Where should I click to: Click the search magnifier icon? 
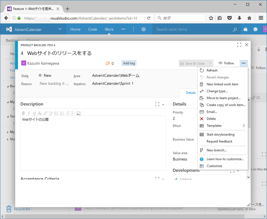pos(235,29)
